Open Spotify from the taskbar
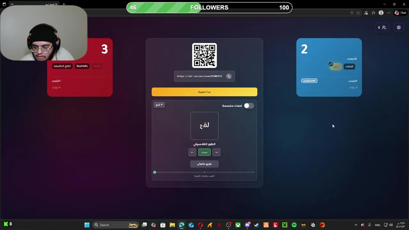The height and width of the screenshot is (230, 409). click(294, 225)
